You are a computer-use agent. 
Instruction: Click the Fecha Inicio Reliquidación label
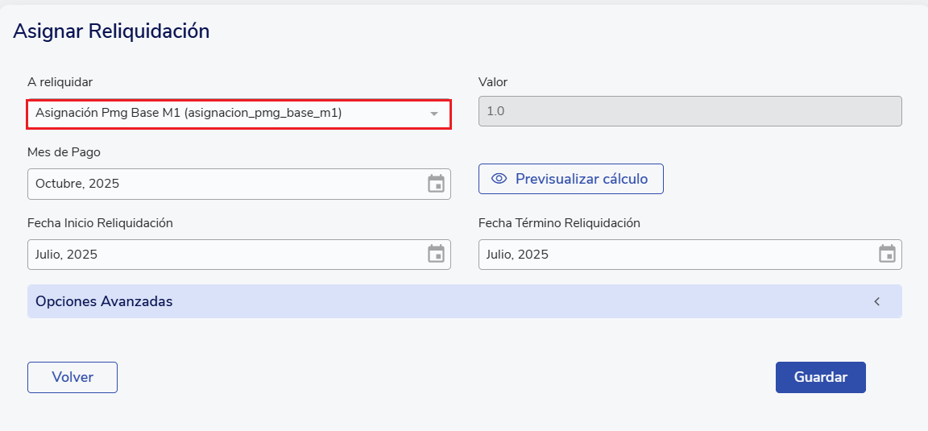click(100, 223)
